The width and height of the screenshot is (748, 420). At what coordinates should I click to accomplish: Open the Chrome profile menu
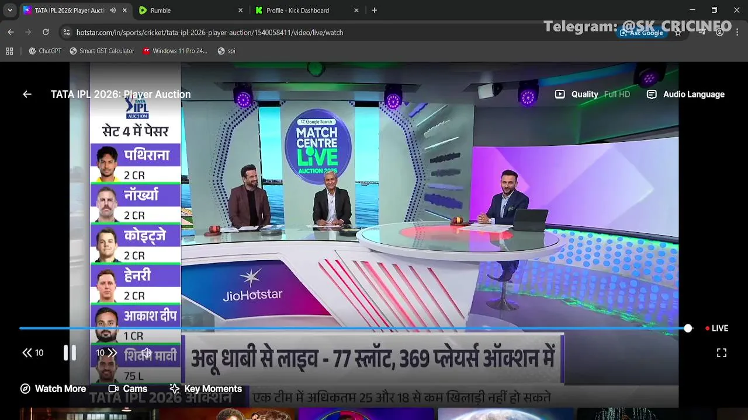(x=720, y=33)
